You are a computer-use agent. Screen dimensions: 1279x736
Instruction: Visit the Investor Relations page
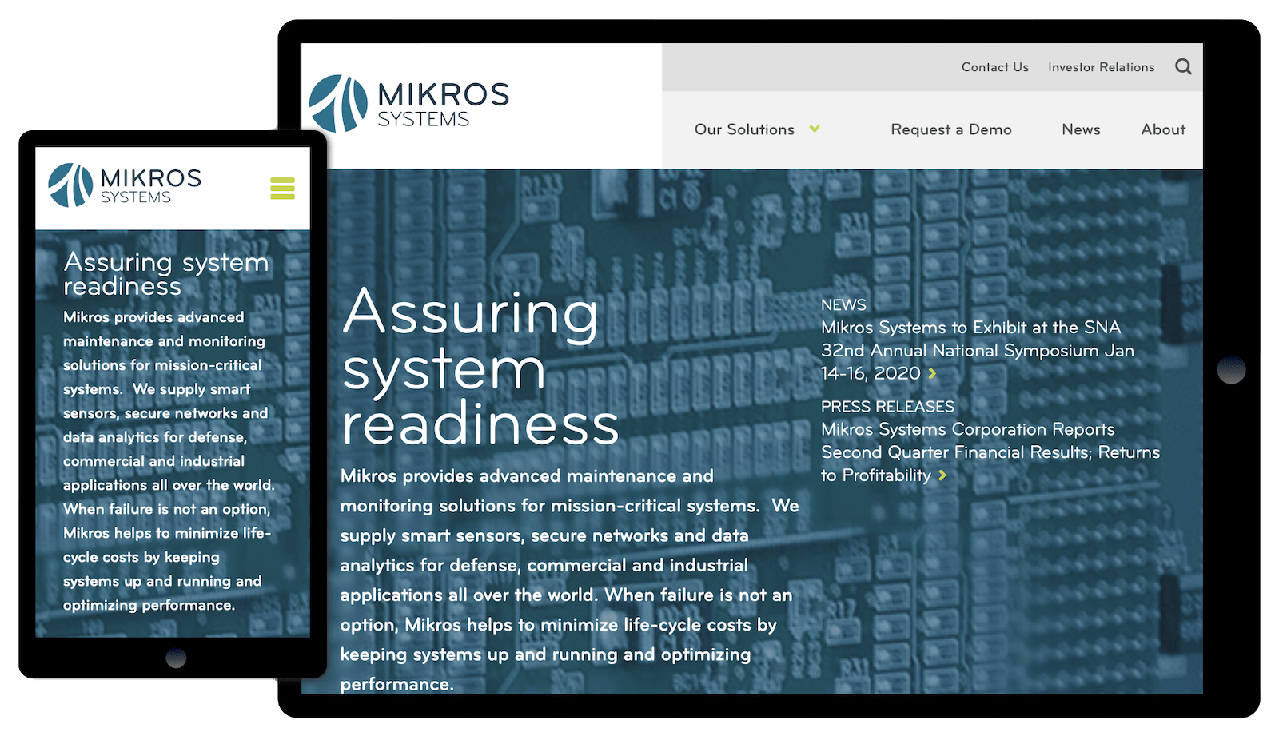[1100, 67]
